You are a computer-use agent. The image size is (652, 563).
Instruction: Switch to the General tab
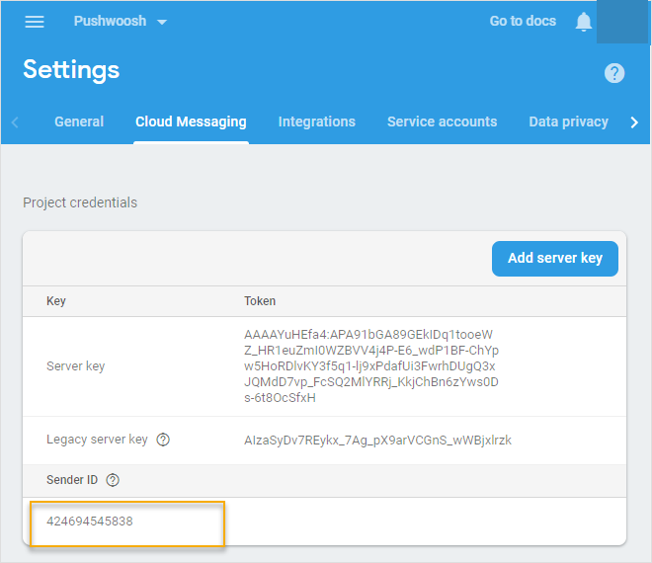[x=79, y=121]
